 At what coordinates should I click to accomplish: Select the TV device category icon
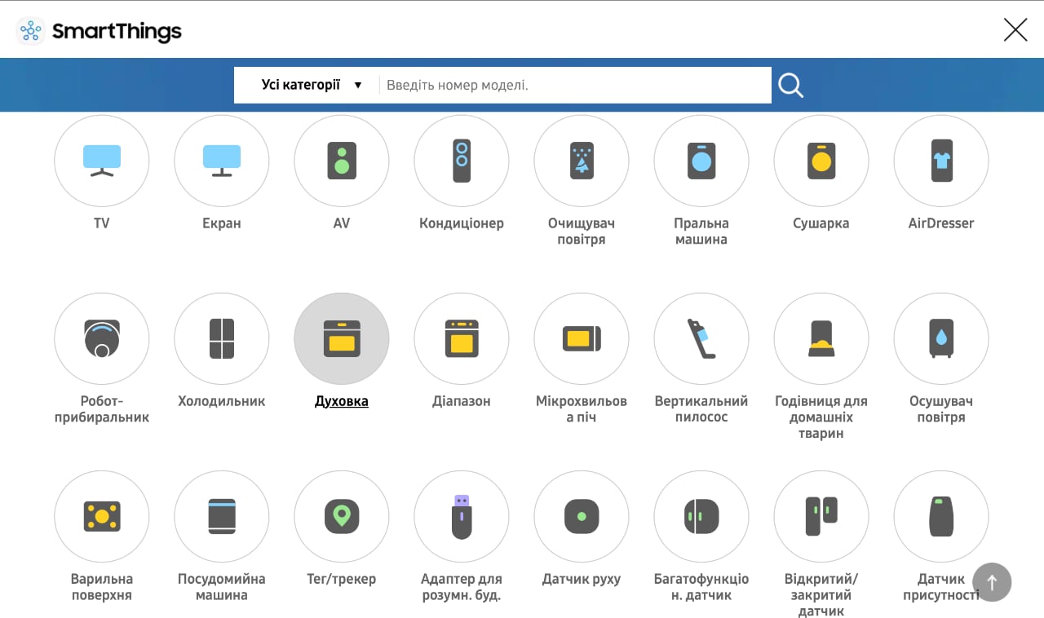click(102, 161)
